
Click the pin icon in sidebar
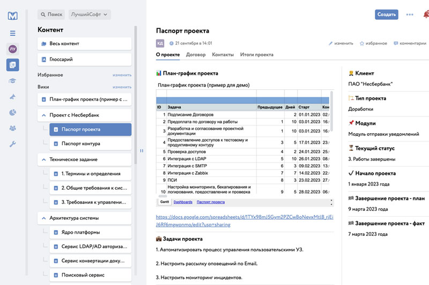click(x=12, y=97)
